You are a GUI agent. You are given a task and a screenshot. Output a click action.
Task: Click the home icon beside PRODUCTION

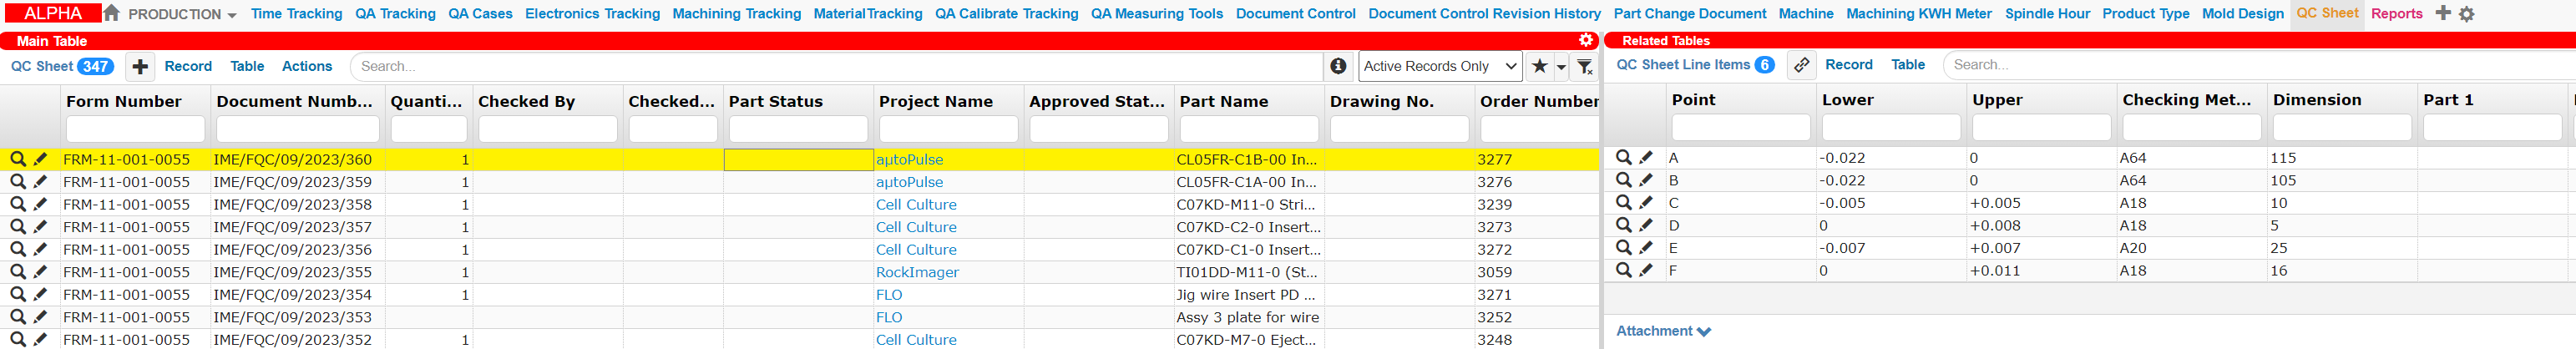[112, 13]
